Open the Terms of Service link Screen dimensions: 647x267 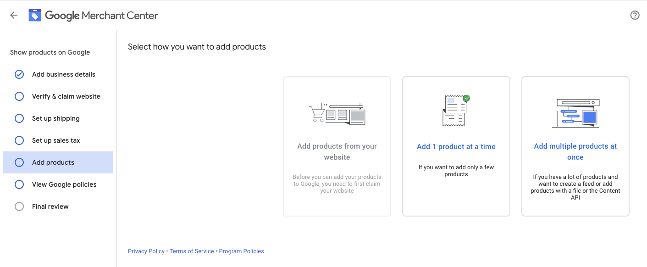pyautogui.click(x=192, y=251)
